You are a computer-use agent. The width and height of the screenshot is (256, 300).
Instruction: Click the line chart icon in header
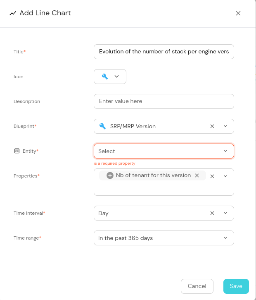13,13
